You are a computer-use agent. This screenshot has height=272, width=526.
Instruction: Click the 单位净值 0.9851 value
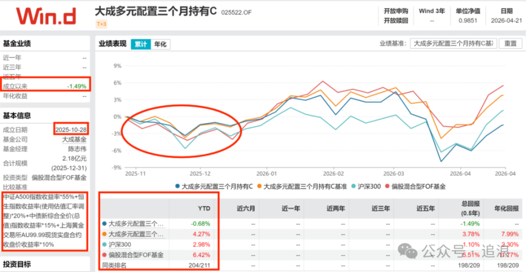pyautogui.click(x=467, y=20)
